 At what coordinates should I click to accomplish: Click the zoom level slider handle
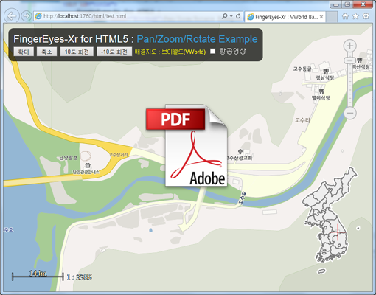click(349, 60)
